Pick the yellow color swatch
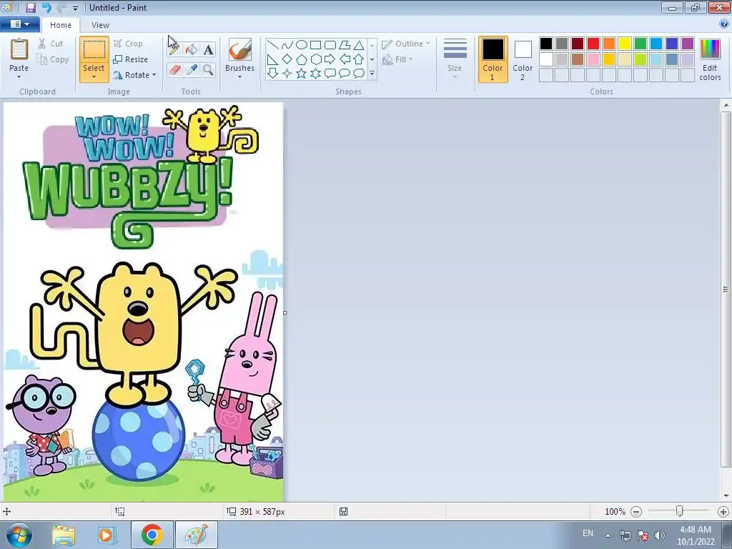Screen dimensions: 732x549 pyautogui.click(x=625, y=44)
